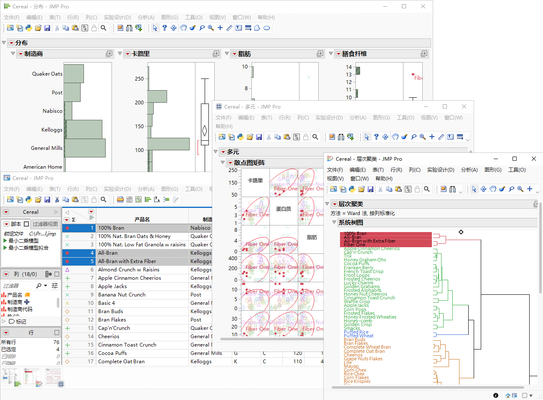The image size is (543, 400).
Task: Open the 多元 red triangle menu
Action: (x=223, y=152)
